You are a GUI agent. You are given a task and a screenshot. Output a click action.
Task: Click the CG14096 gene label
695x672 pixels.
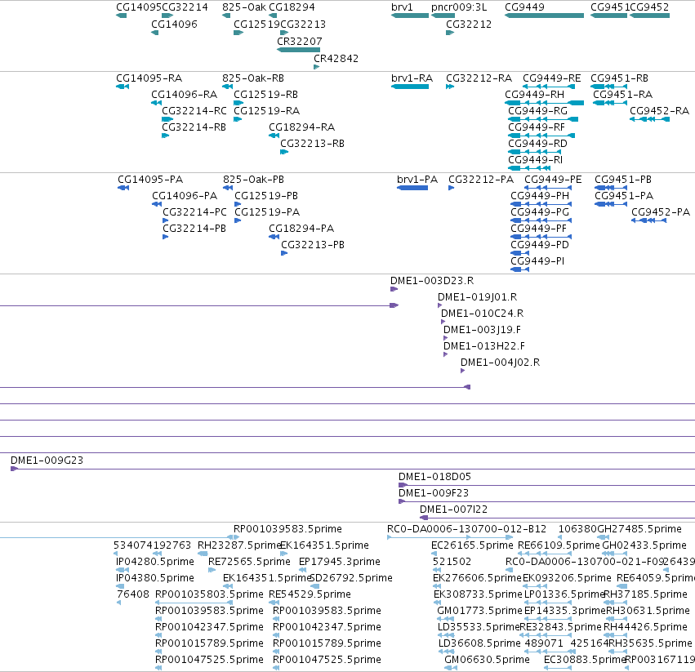pyautogui.click(x=174, y=24)
